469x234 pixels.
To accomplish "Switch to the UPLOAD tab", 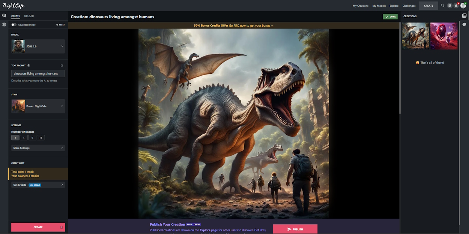I will (x=29, y=16).
